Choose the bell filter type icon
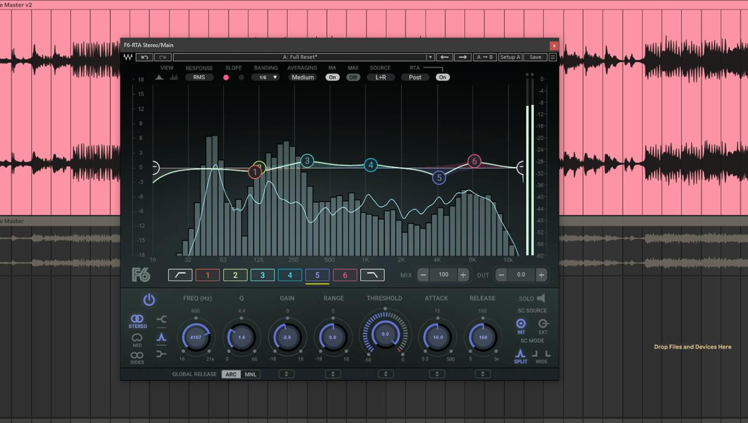Viewport: 748px width, 423px height. coord(162,337)
